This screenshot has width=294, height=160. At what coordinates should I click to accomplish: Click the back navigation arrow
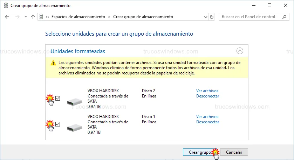point(7,17)
